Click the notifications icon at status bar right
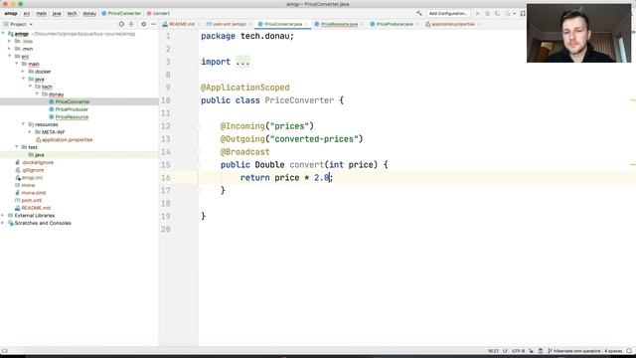The image size is (636, 358). coord(629,351)
